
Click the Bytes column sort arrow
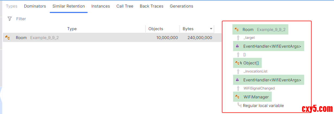point(211,29)
